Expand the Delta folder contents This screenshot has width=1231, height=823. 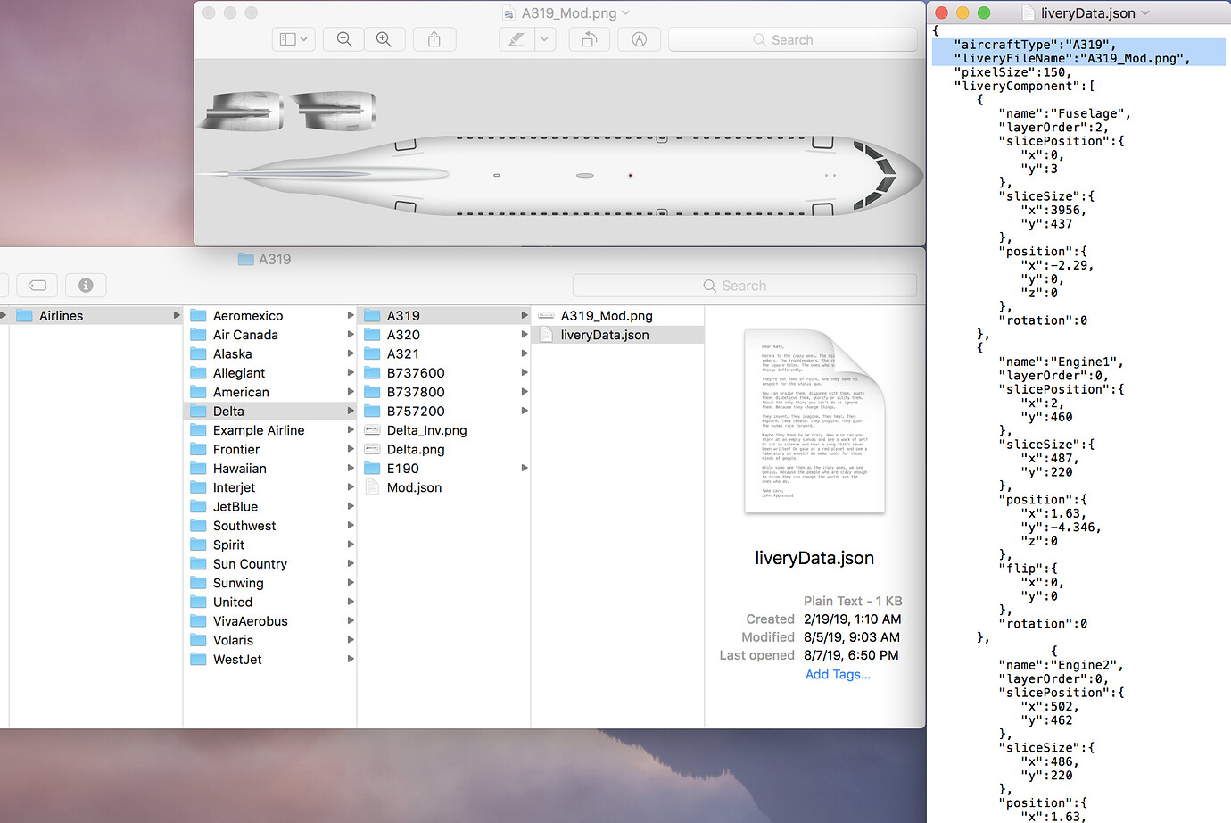pos(351,411)
